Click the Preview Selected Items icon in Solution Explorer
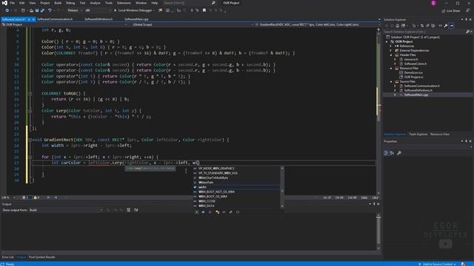Screen dimensions: 474x266 pos(452,26)
